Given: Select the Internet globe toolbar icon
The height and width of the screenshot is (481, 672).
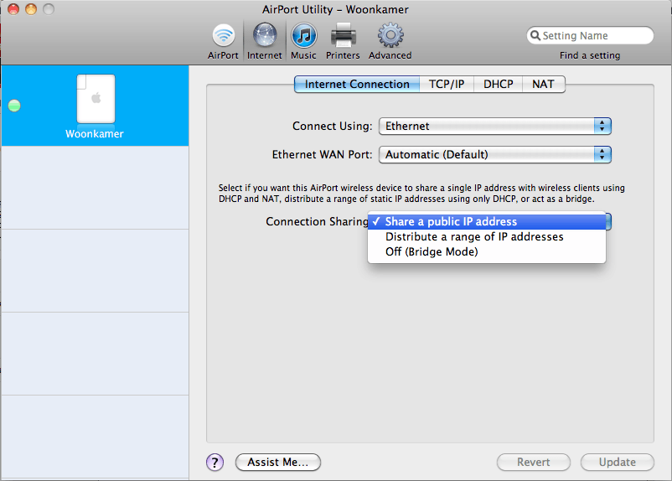Looking at the screenshot, I should click(265, 35).
